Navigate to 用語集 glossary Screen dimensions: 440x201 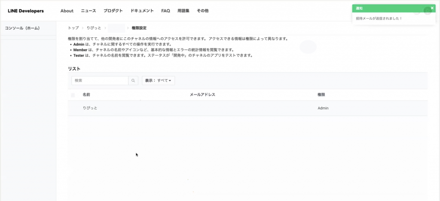pos(184,11)
